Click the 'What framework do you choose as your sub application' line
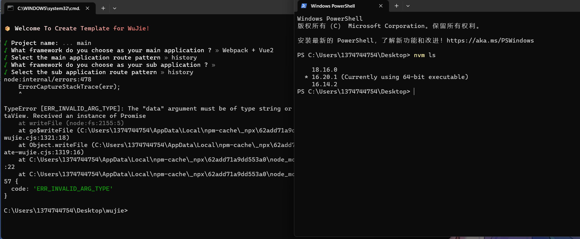 [109, 65]
